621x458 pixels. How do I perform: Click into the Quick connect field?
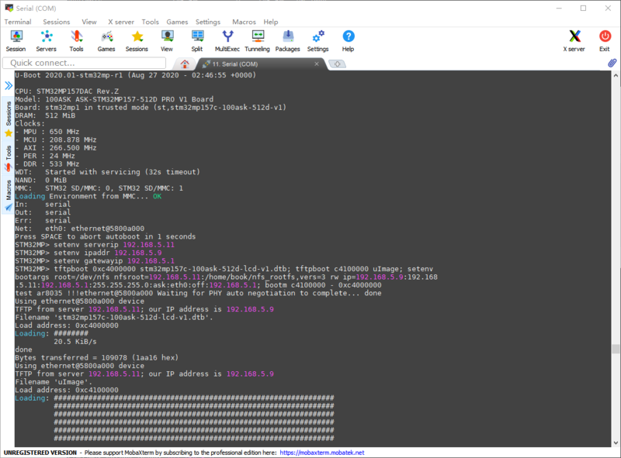(x=84, y=63)
